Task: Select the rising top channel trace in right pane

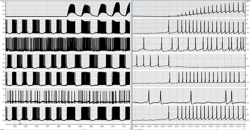Action: tap(189, 10)
